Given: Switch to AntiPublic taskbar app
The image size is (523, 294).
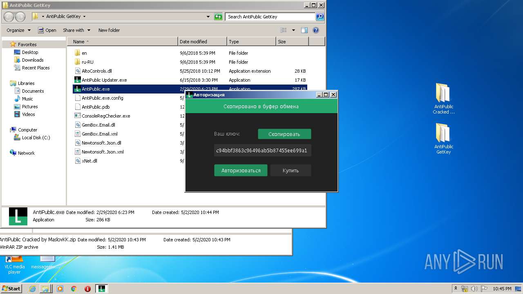Looking at the screenshot, I should tap(102, 289).
